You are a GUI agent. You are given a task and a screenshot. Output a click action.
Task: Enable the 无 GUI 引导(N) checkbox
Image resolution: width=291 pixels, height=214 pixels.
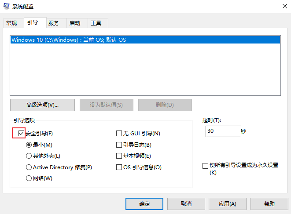(x=119, y=134)
